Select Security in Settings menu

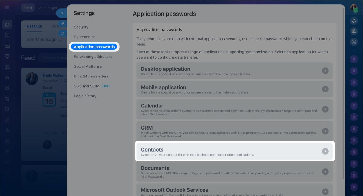click(81, 27)
